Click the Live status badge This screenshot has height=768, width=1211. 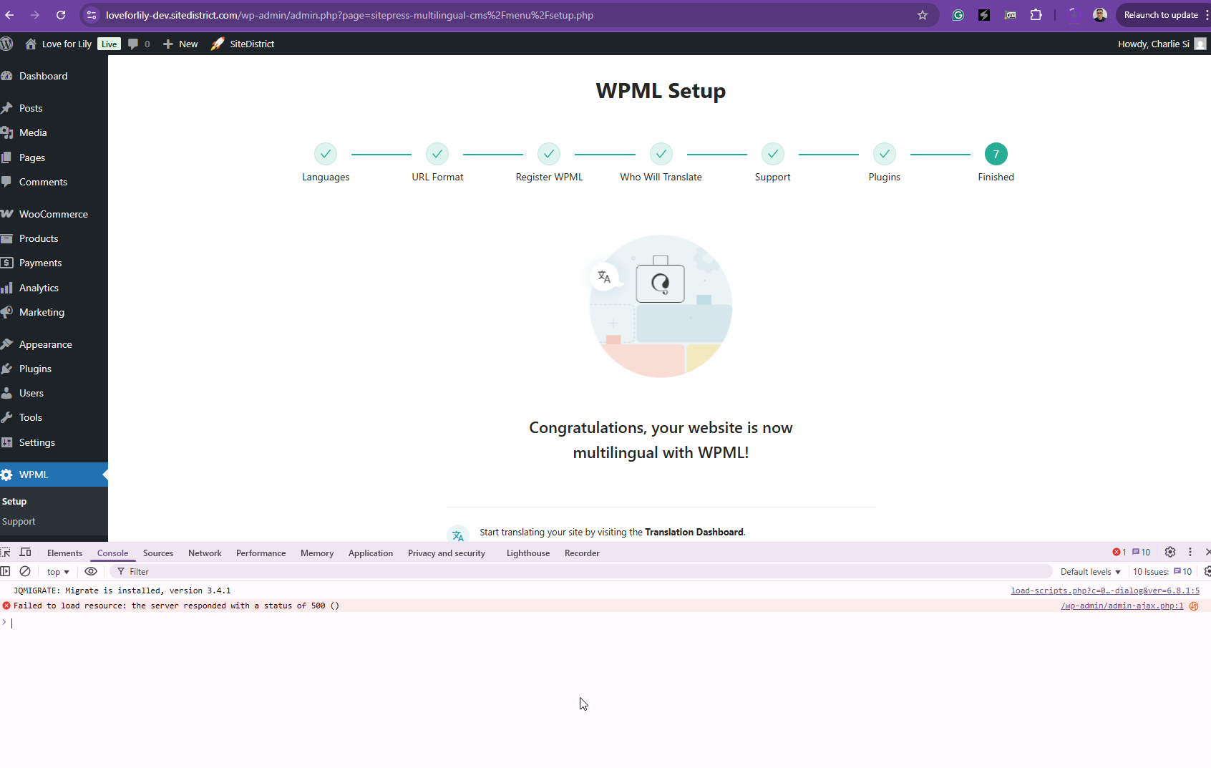point(109,44)
